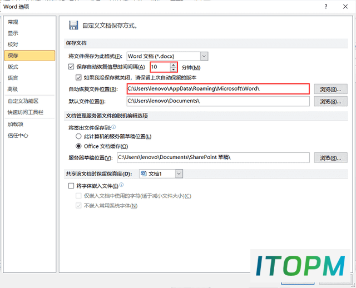Open 自定义功能区 settings
Viewport: 356px width, 288px height.
point(23,101)
